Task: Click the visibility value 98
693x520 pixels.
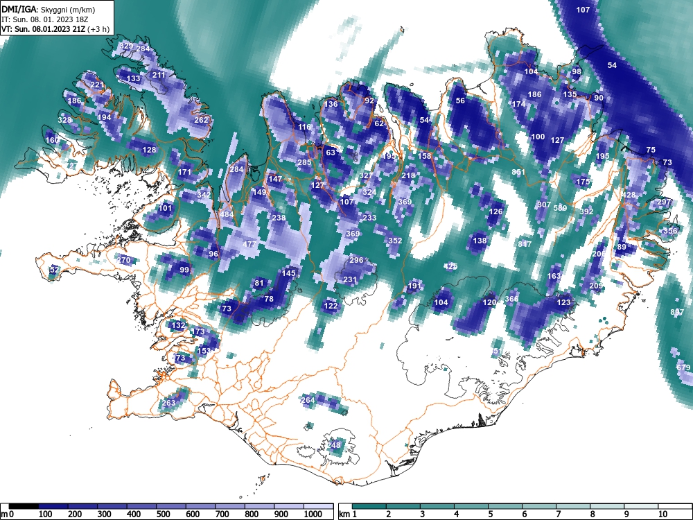Action: click(577, 71)
